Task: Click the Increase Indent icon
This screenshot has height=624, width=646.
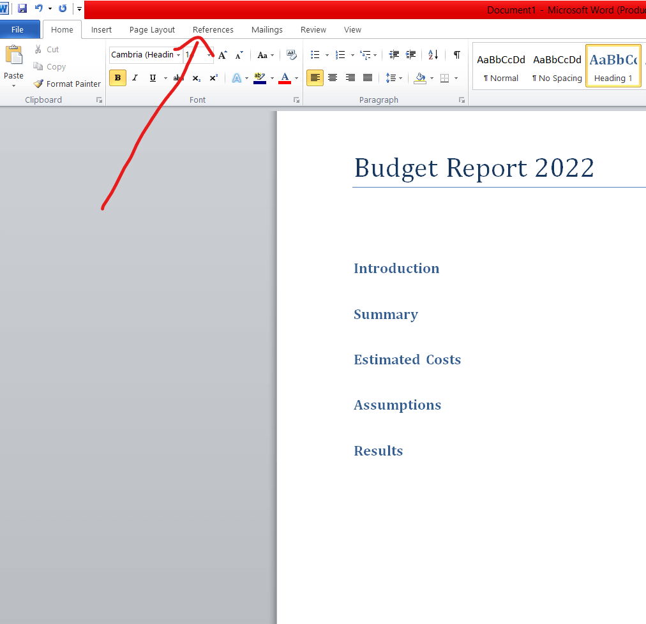Action: [x=410, y=55]
